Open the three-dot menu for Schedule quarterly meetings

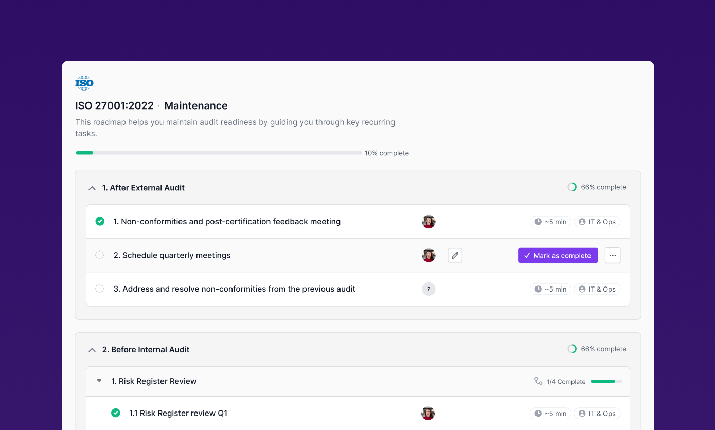(613, 255)
